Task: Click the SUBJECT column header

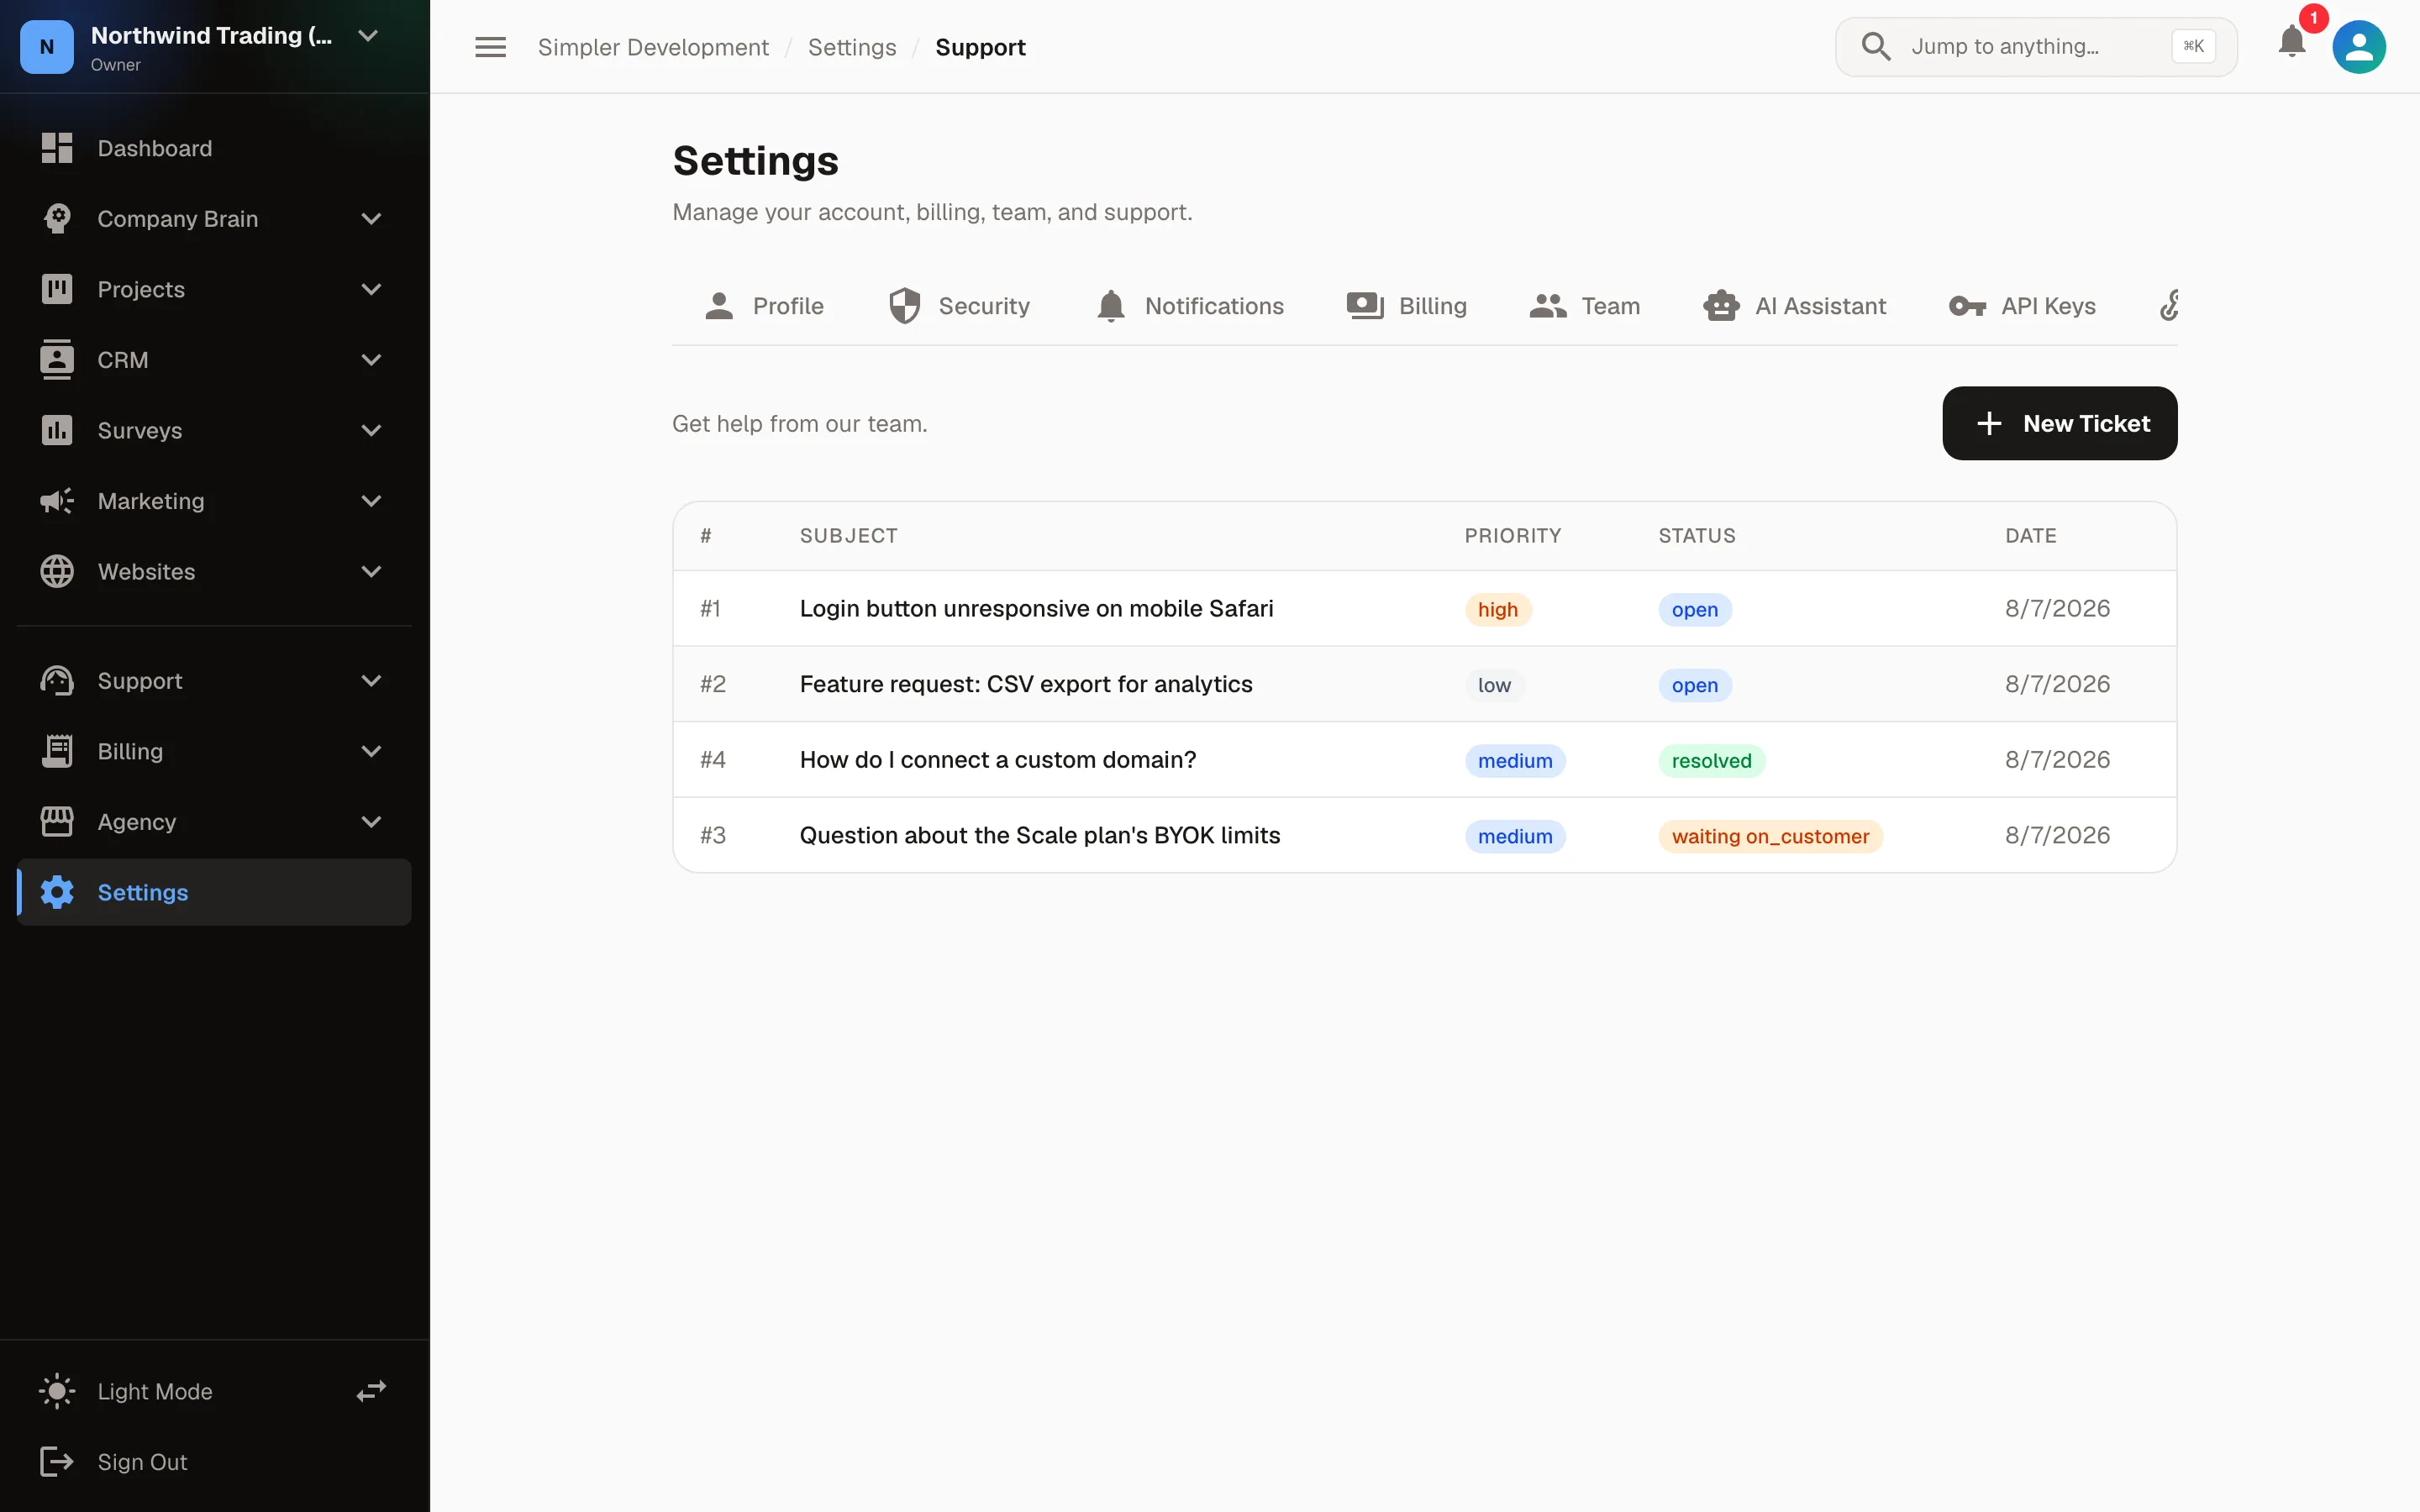Action: coord(848,535)
